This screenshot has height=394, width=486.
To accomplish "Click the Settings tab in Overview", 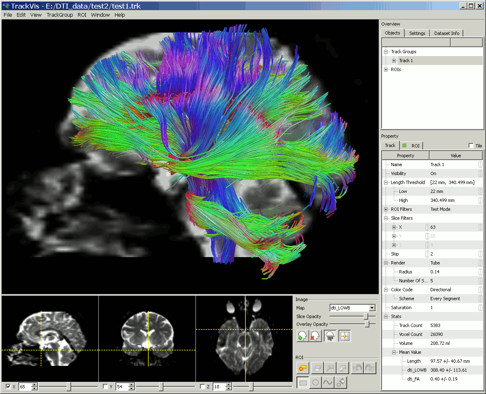I will point(417,33).
